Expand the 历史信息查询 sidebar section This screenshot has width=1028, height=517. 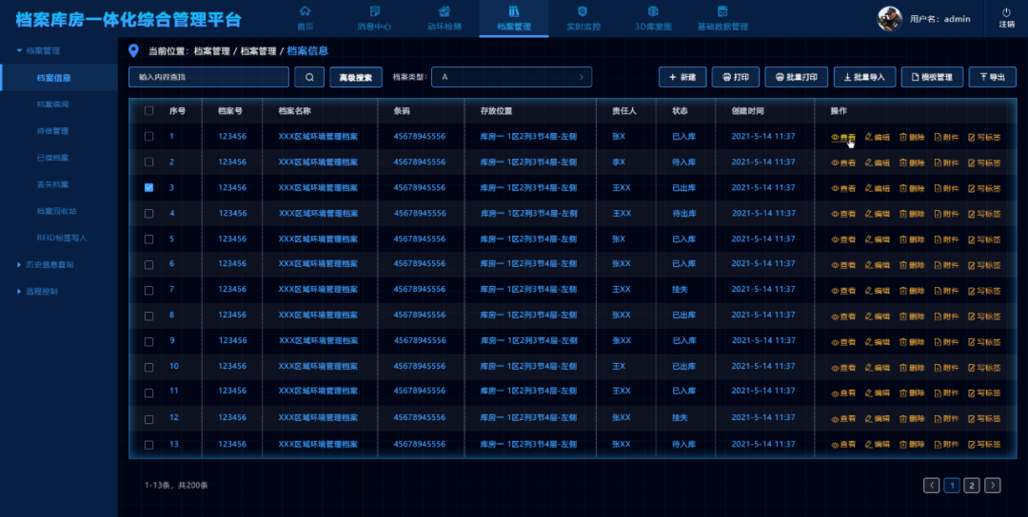tap(19, 264)
